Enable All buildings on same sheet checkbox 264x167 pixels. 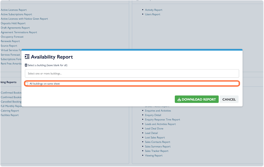tap(27, 84)
